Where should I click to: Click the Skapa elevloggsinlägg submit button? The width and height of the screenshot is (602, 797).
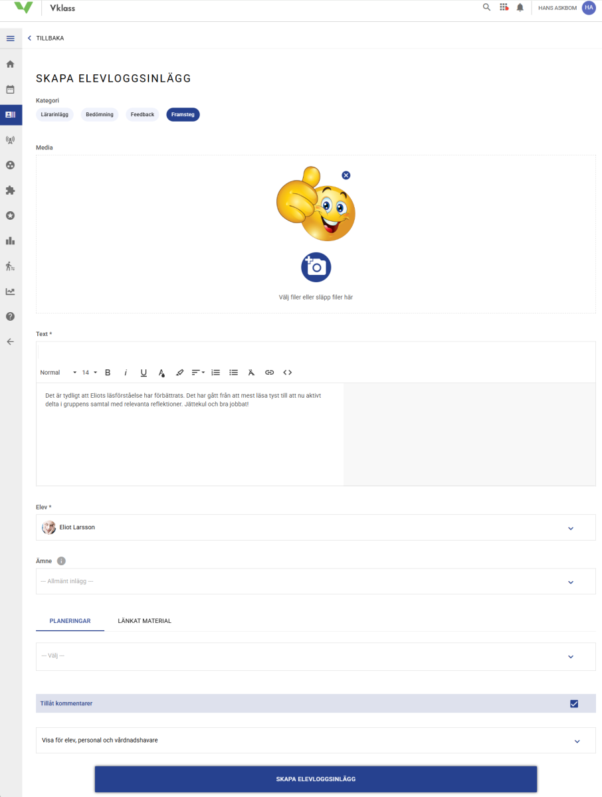(x=316, y=779)
